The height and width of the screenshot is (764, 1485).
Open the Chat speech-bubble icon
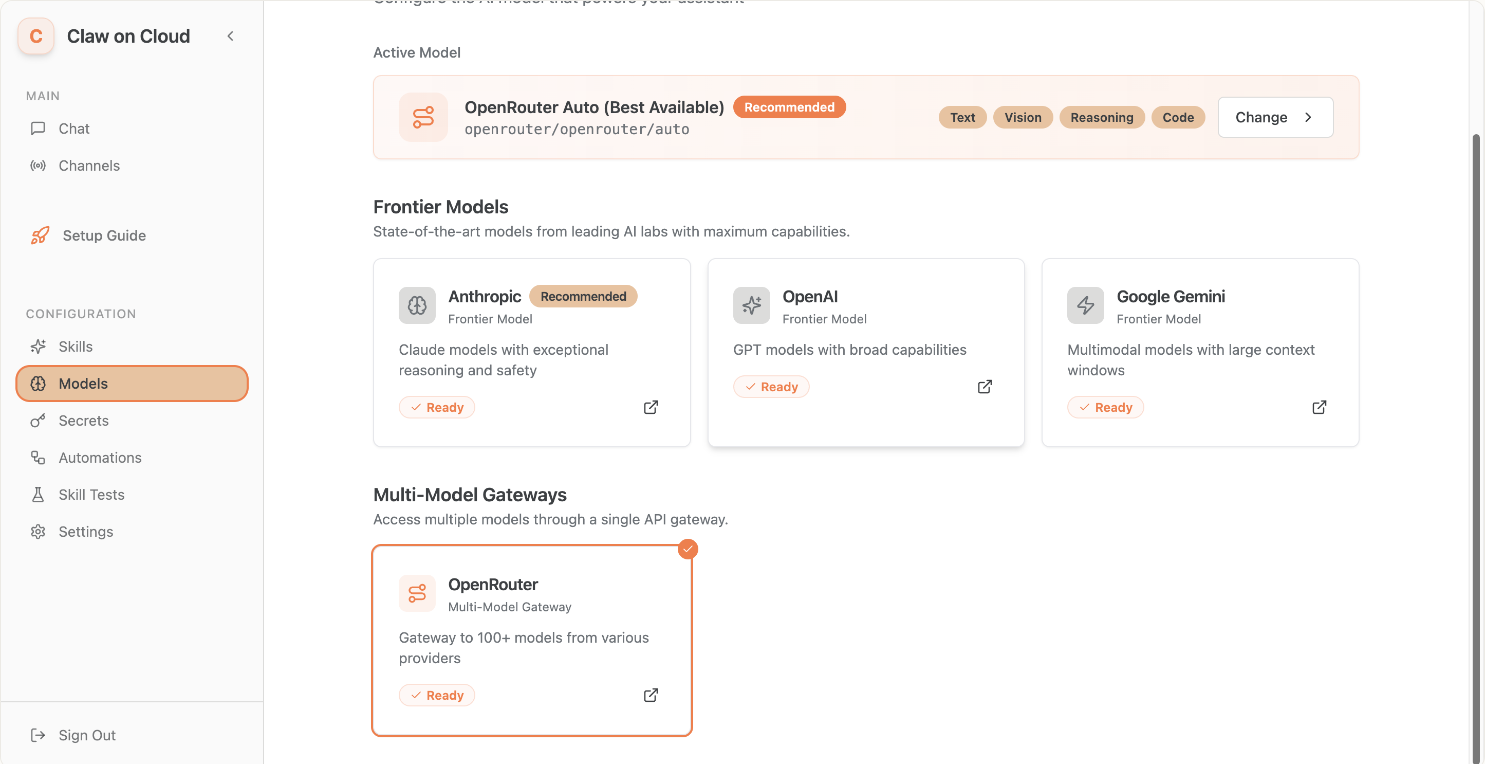coord(38,128)
